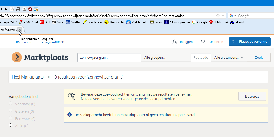274x137 pixels.
Task: Open the Google search engine selector dropdown
Action: click(233, 16)
